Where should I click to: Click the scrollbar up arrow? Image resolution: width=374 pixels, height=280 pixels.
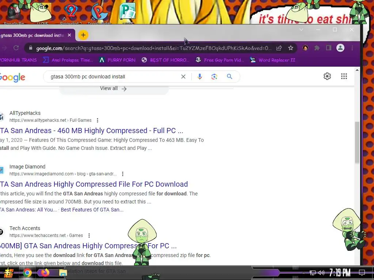click(x=357, y=70)
